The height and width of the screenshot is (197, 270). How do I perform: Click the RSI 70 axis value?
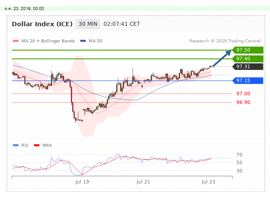(x=239, y=155)
